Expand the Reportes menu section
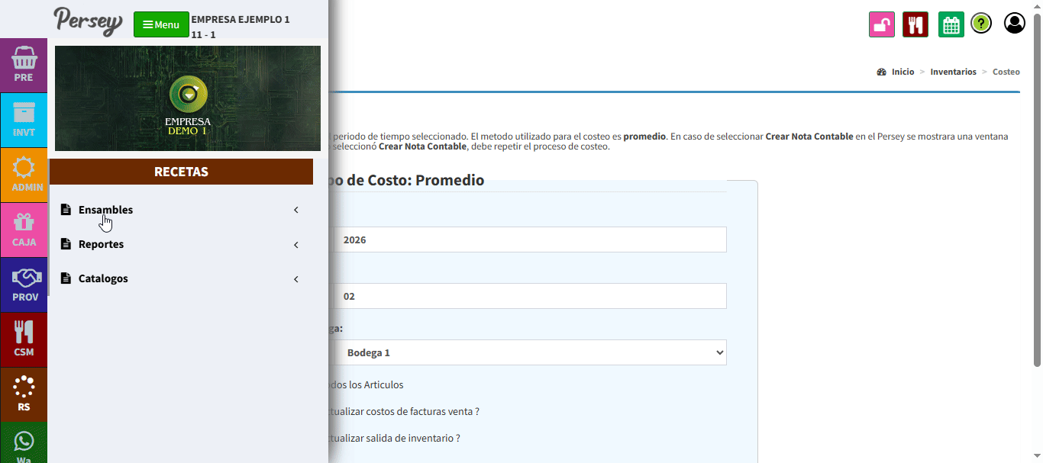The image size is (1043, 463). [101, 244]
